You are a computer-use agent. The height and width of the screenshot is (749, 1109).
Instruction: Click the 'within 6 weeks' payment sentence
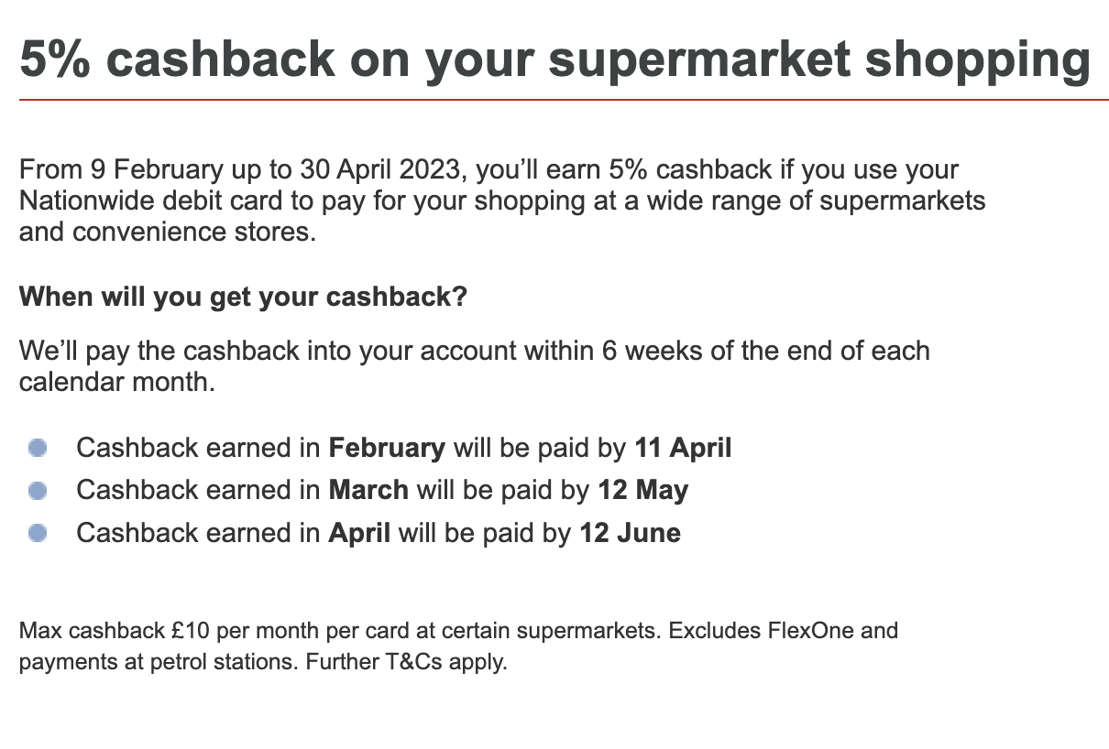click(475, 366)
